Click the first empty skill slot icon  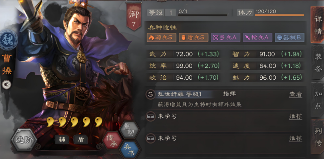coord(151,117)
